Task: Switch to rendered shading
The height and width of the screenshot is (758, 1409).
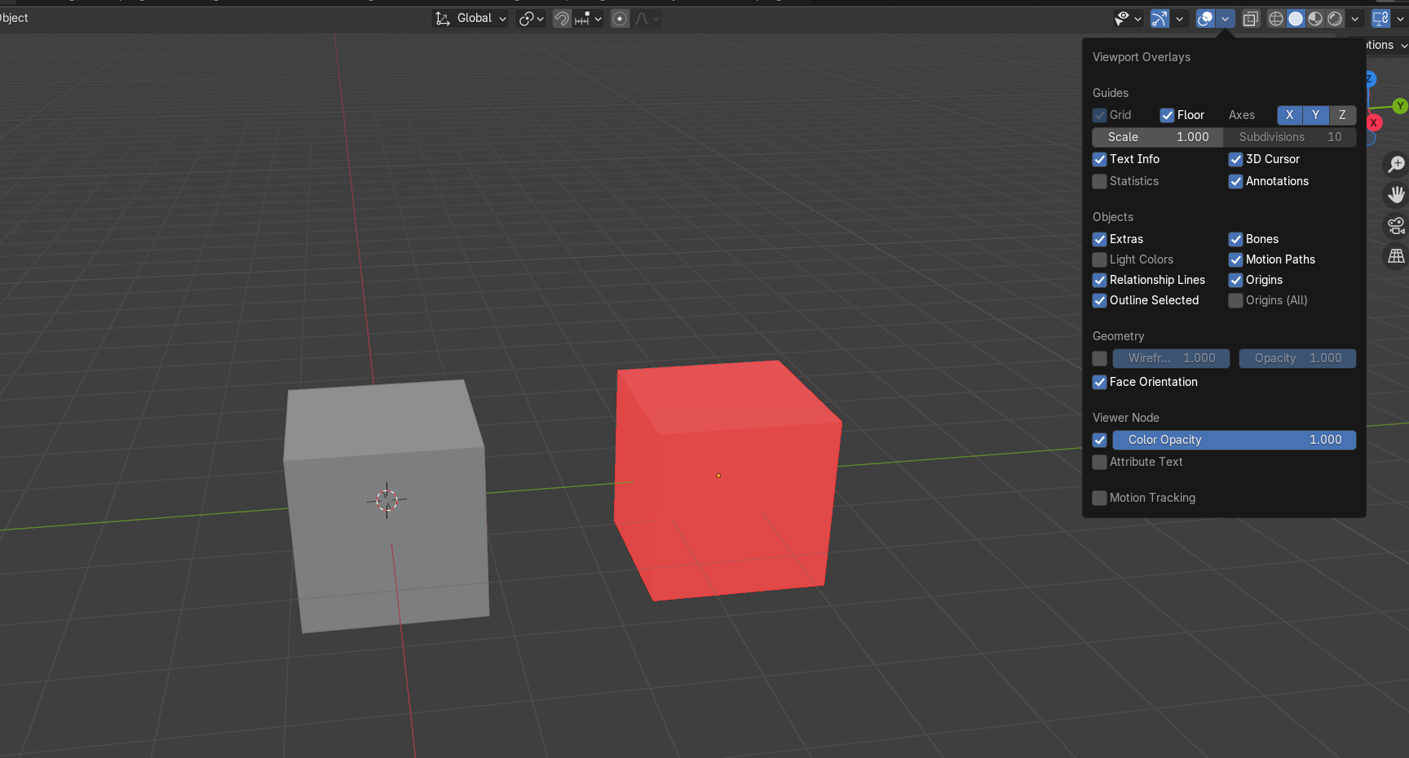Action: point(1335,19)
